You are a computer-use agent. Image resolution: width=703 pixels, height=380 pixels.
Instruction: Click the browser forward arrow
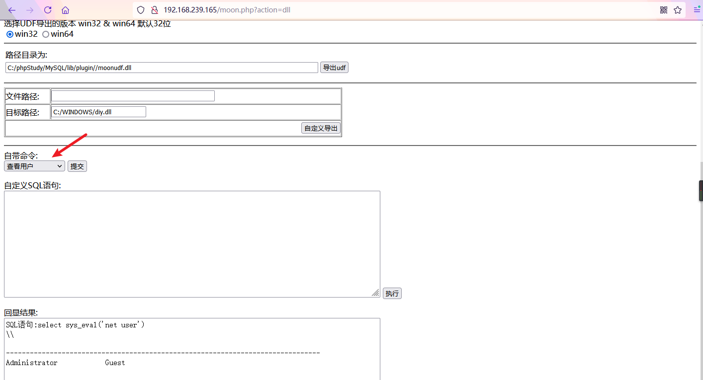[30, 10]
